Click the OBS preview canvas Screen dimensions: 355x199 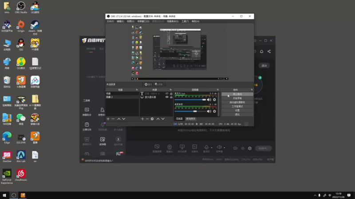[180, 52]
